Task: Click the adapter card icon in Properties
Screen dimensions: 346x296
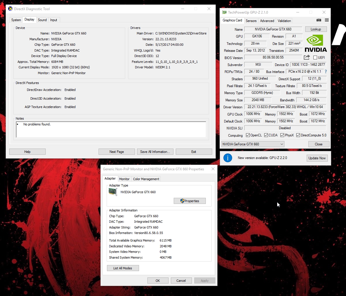Action: [113, 192]
